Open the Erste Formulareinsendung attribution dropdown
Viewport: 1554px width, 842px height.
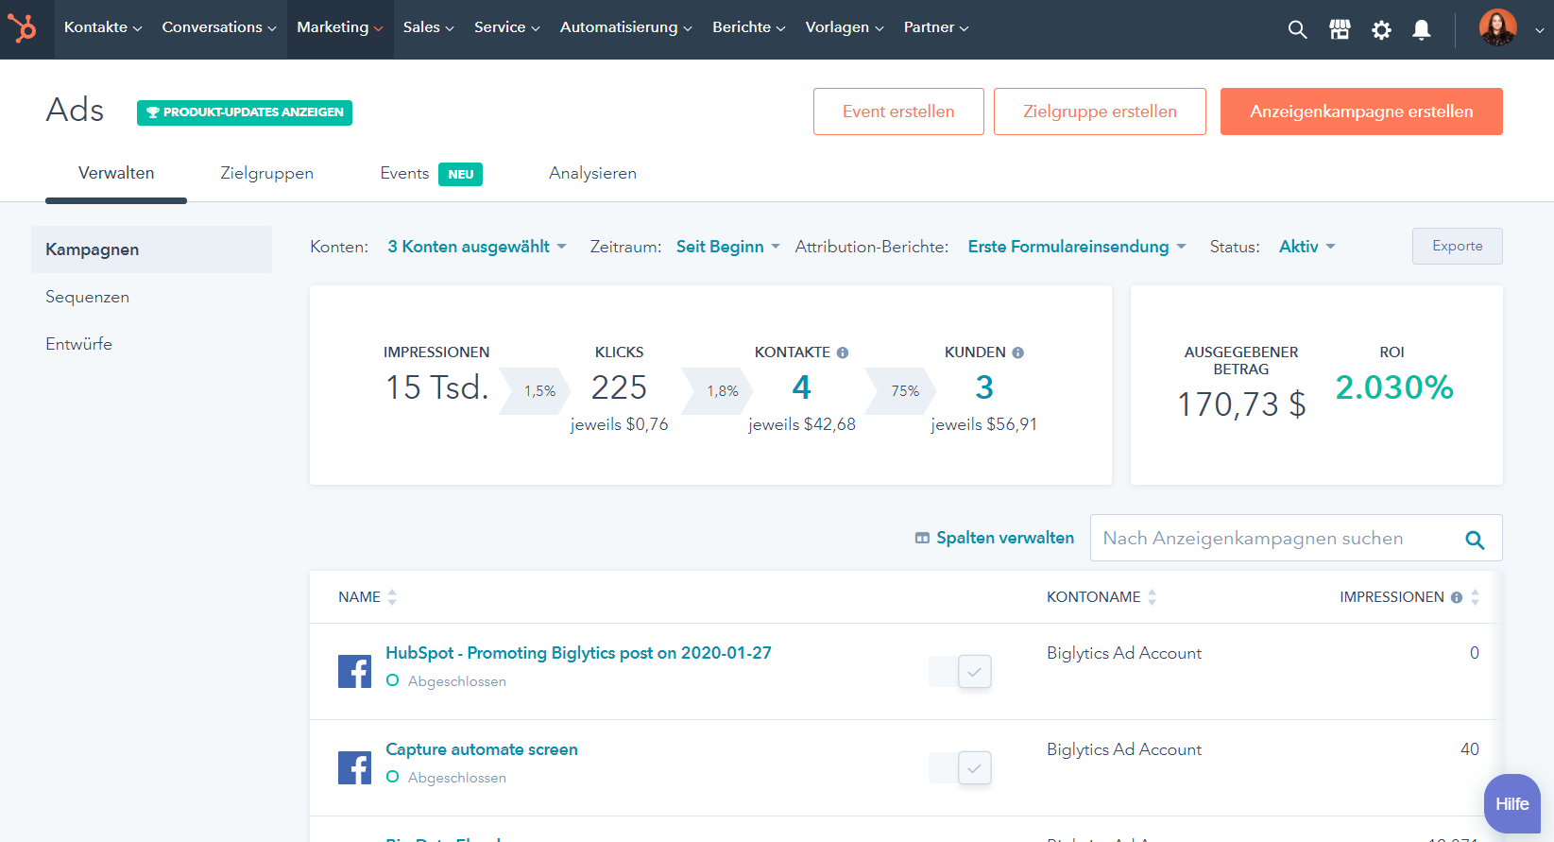1077,247
